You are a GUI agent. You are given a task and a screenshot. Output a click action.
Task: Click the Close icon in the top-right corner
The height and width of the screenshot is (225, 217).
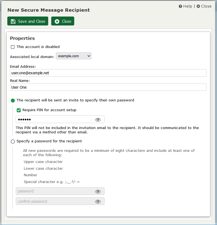coord(198,6)
